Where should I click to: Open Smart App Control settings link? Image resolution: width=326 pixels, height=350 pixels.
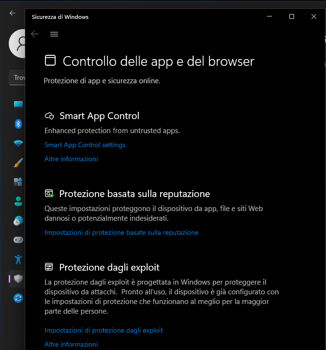[85, 145]
